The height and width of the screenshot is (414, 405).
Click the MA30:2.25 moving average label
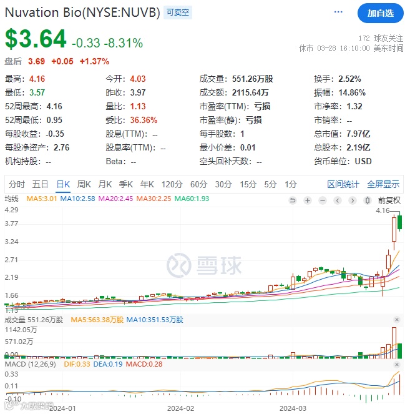[x=154, y=199]
